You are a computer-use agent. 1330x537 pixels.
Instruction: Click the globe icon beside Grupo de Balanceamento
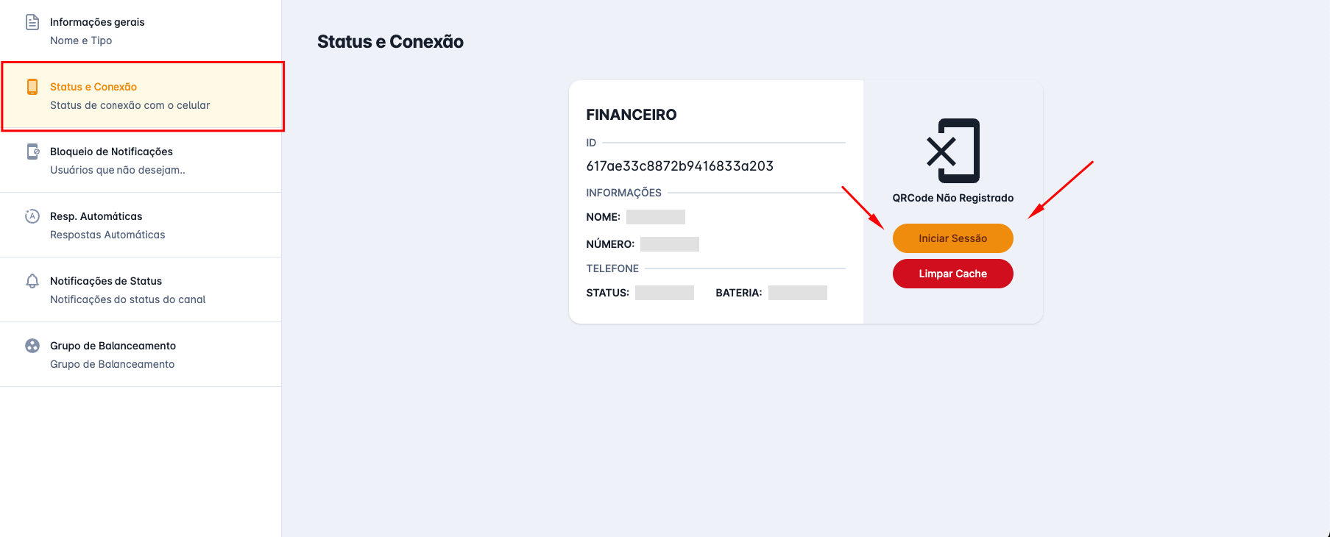coord(32,345)
